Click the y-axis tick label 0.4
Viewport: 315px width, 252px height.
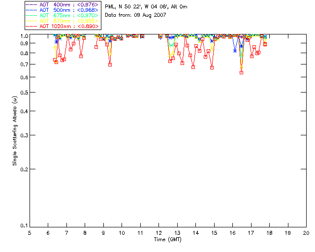pos(24,111)
